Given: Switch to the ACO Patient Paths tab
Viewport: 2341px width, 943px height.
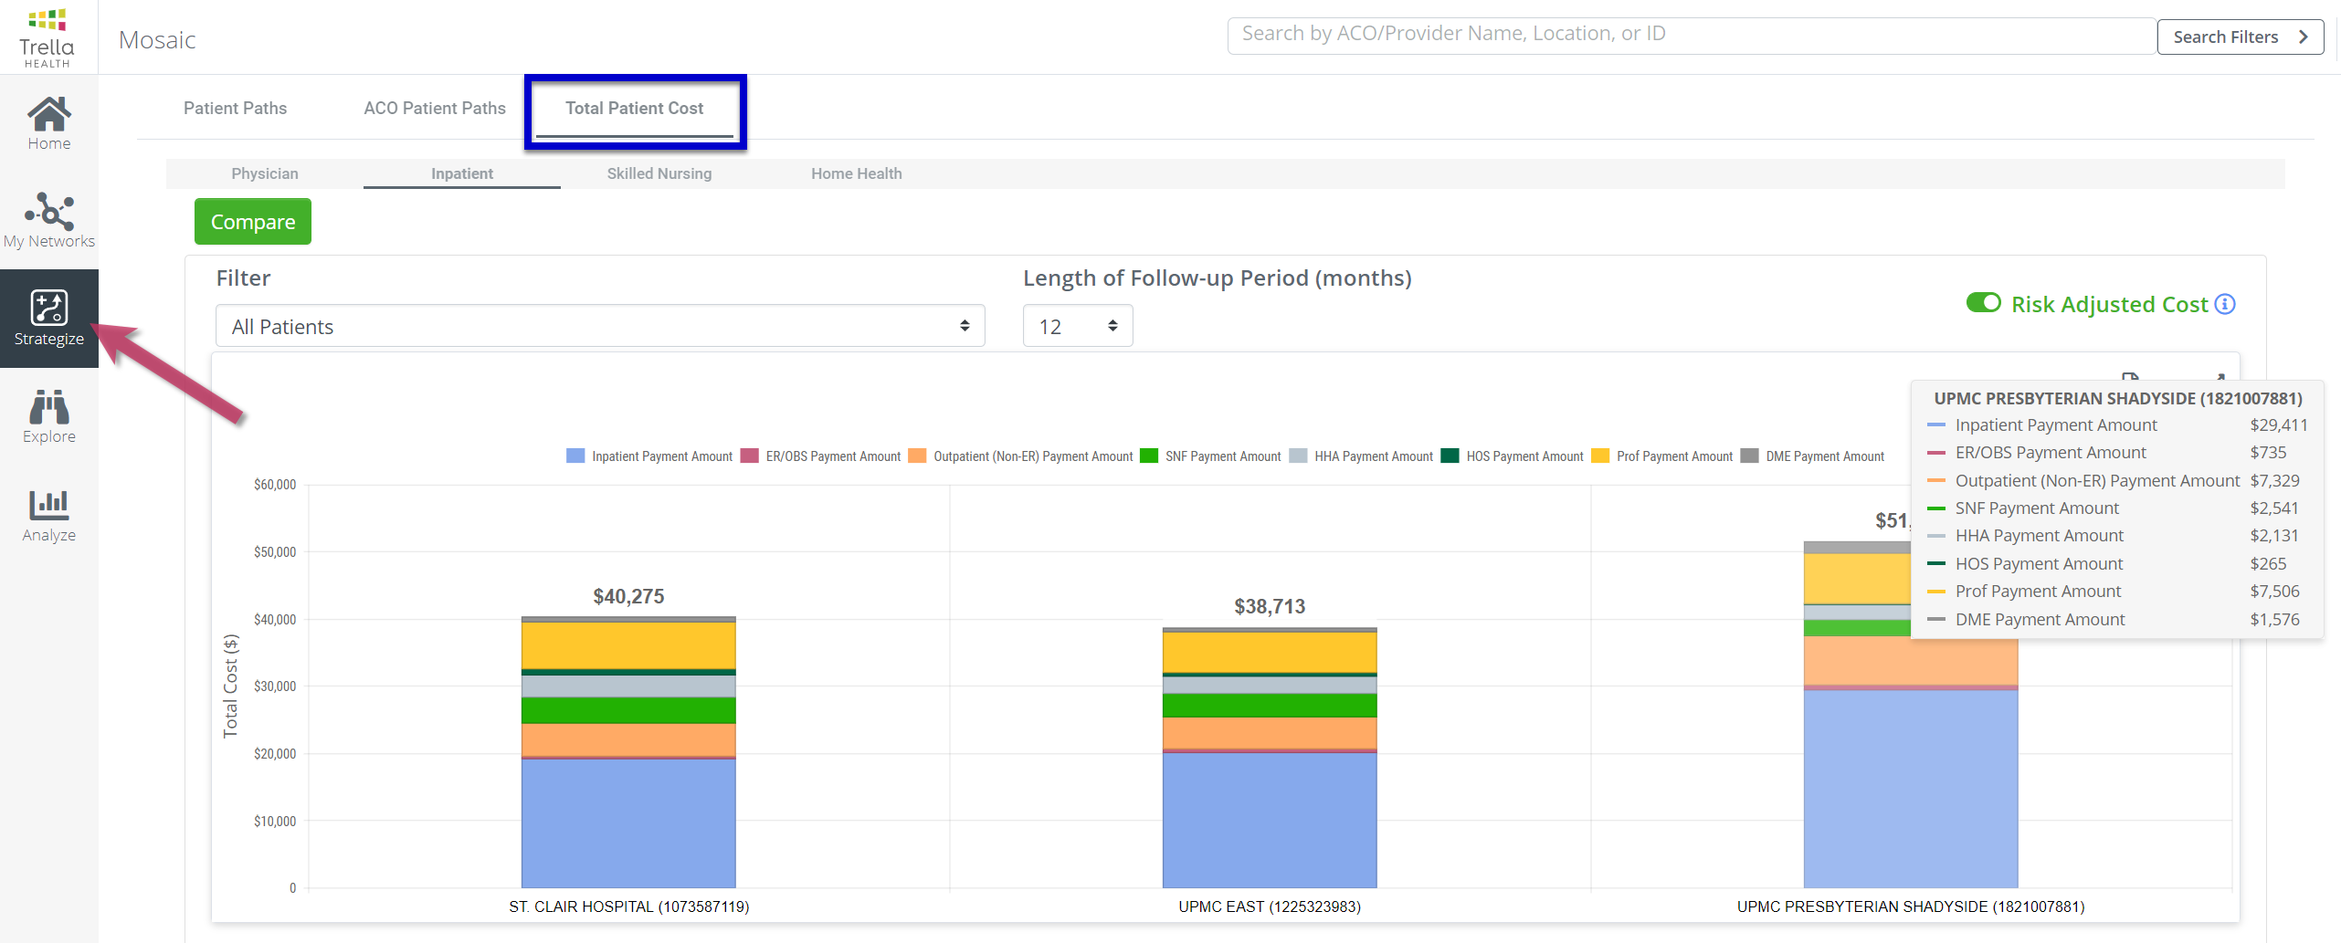Looking at the screenshot, I should click(x=435, y=108).
